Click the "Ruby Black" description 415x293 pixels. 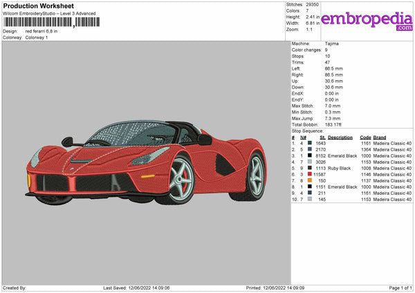coord(340,168)
